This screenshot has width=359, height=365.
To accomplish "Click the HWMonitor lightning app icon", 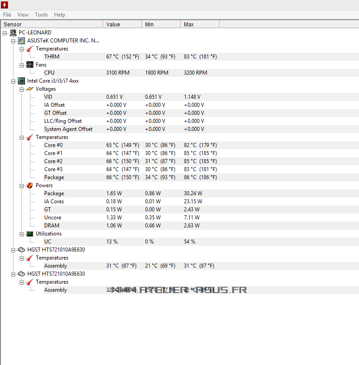I will pos(4,5).
